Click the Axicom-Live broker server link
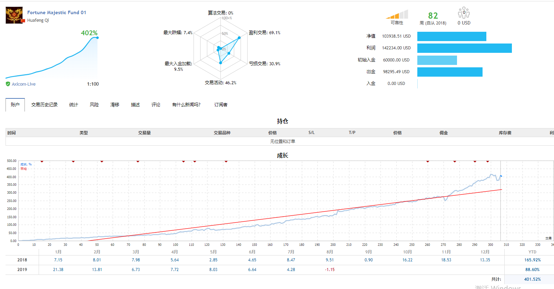The height and width of the screenshot is (289, 554). point(23,84)
